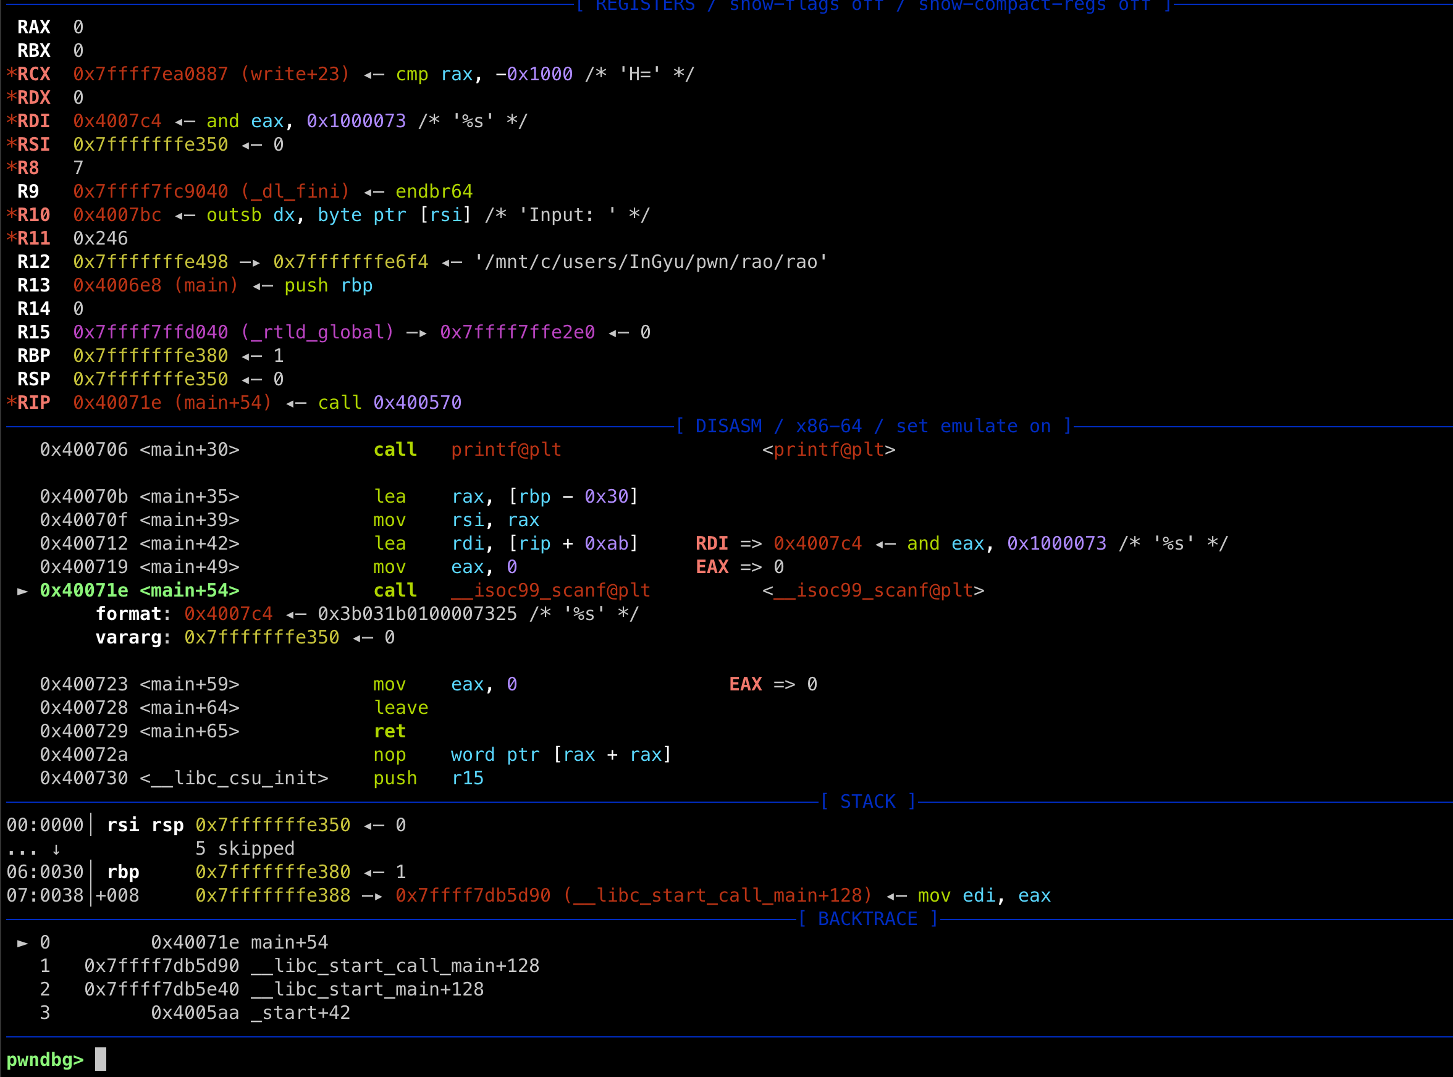Screen dimensions: 1453x1077
Task: Click the backtrace frame 0 arrow marker
Action: 22,943
